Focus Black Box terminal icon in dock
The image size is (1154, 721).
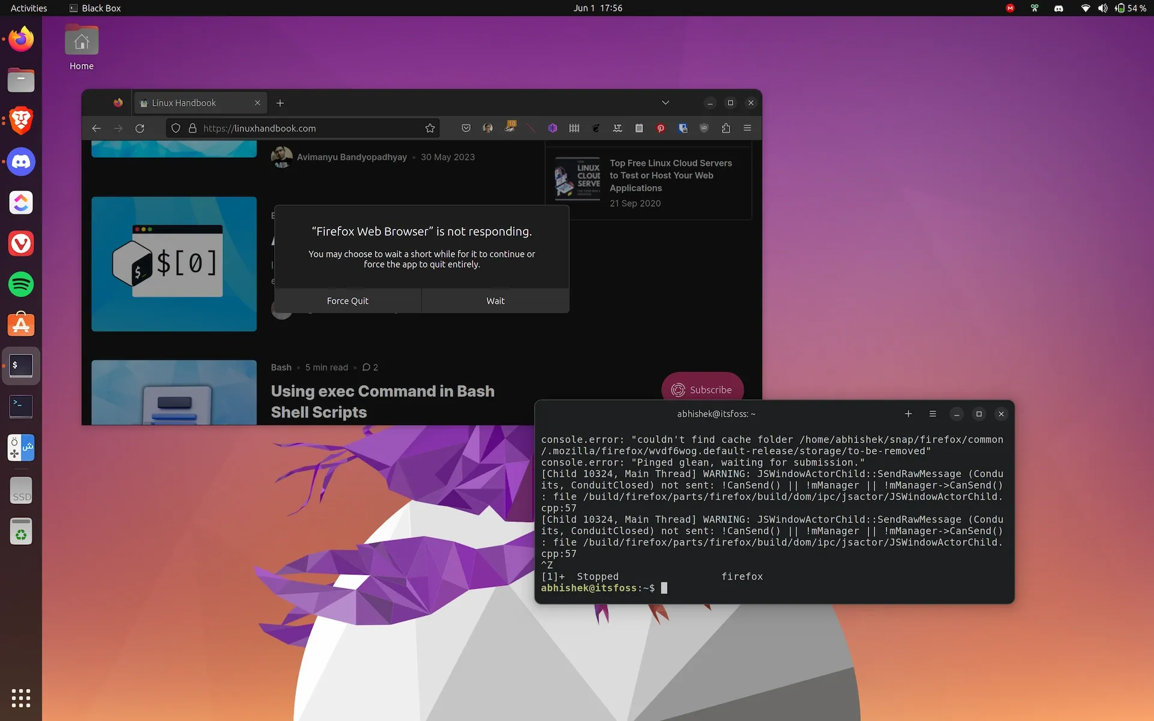point(21,366)
